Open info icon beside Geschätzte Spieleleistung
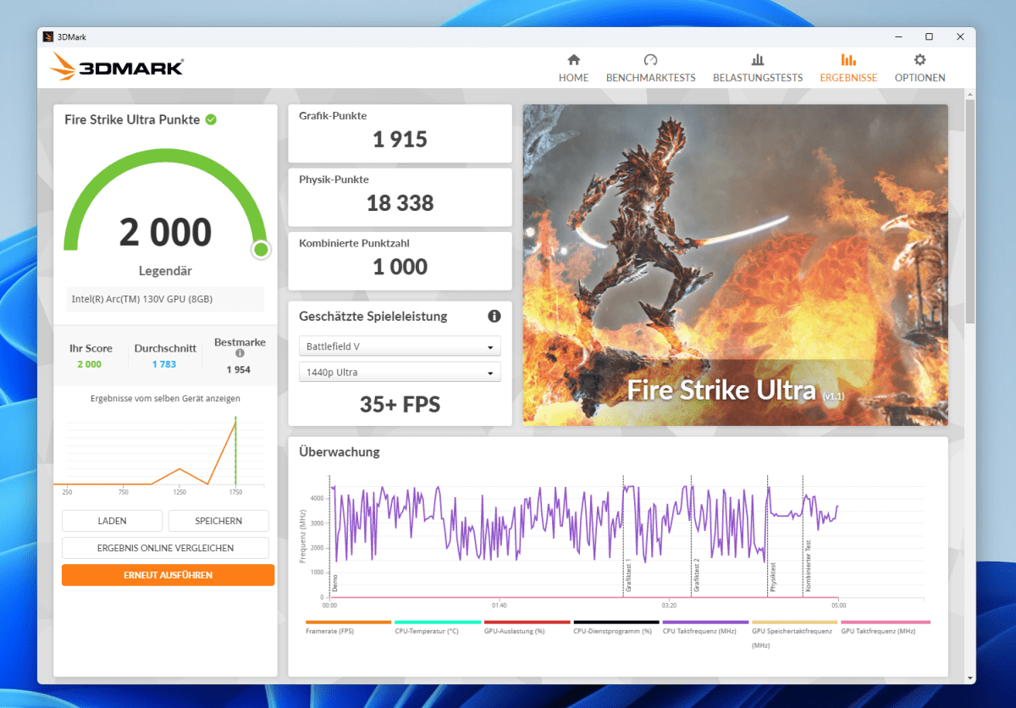Viewport: 1016px width, 708px height. point(494,316)
